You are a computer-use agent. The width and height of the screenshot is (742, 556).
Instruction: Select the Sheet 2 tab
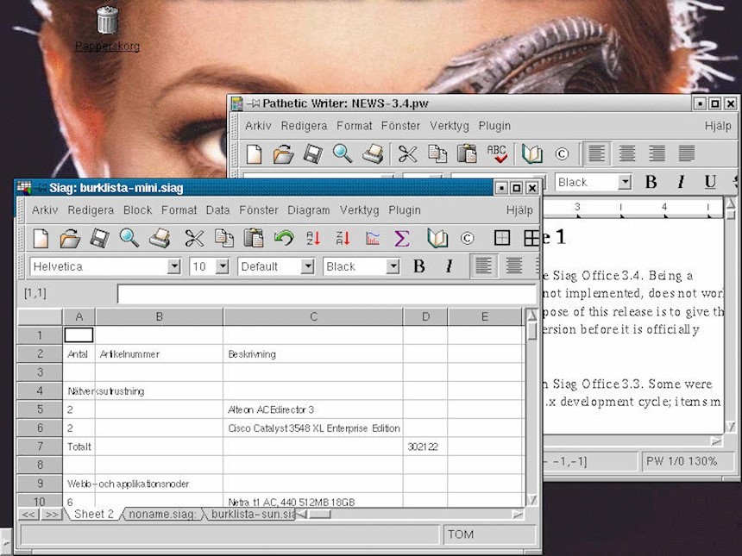click(x=94, y=514)
